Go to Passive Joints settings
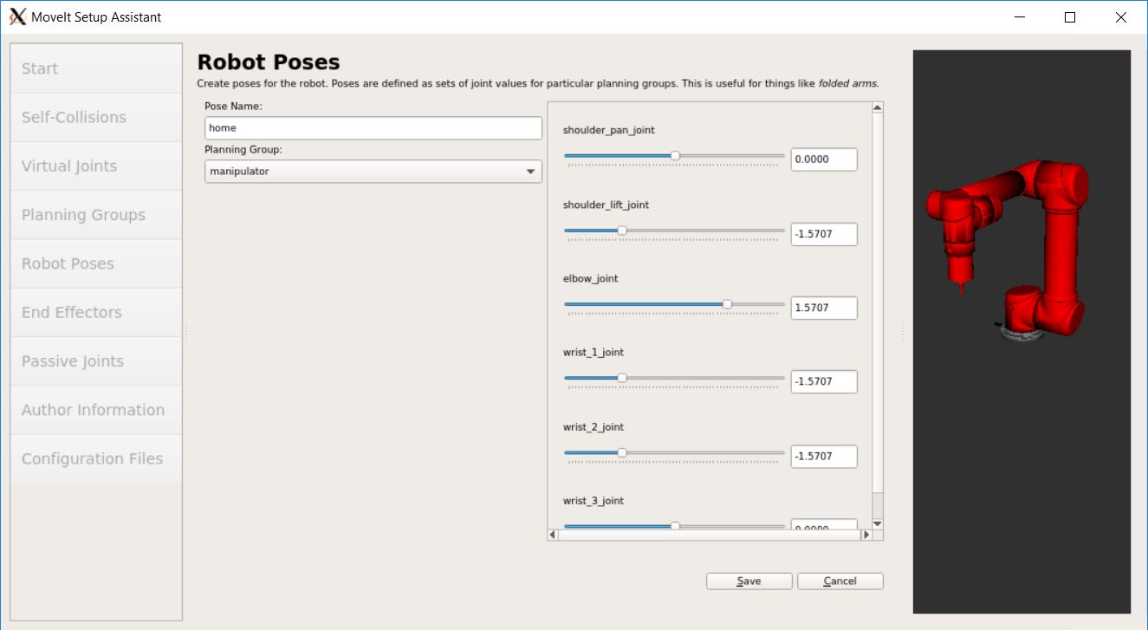Image resolution: width=1148 pixels, height=630 pixels. pyautogui.click(x=95, y=360)
